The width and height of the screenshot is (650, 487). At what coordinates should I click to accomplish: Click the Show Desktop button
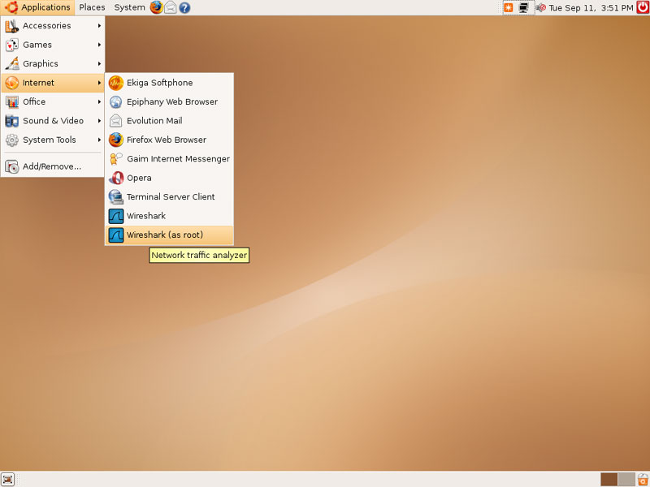pos(8,479)
